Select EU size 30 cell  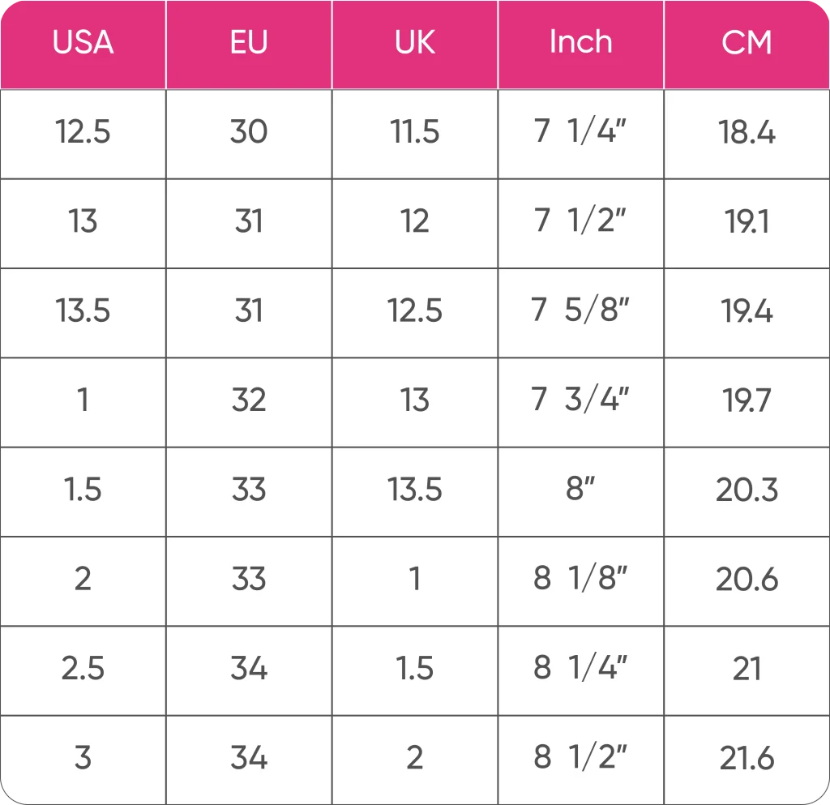click(249, 132)
